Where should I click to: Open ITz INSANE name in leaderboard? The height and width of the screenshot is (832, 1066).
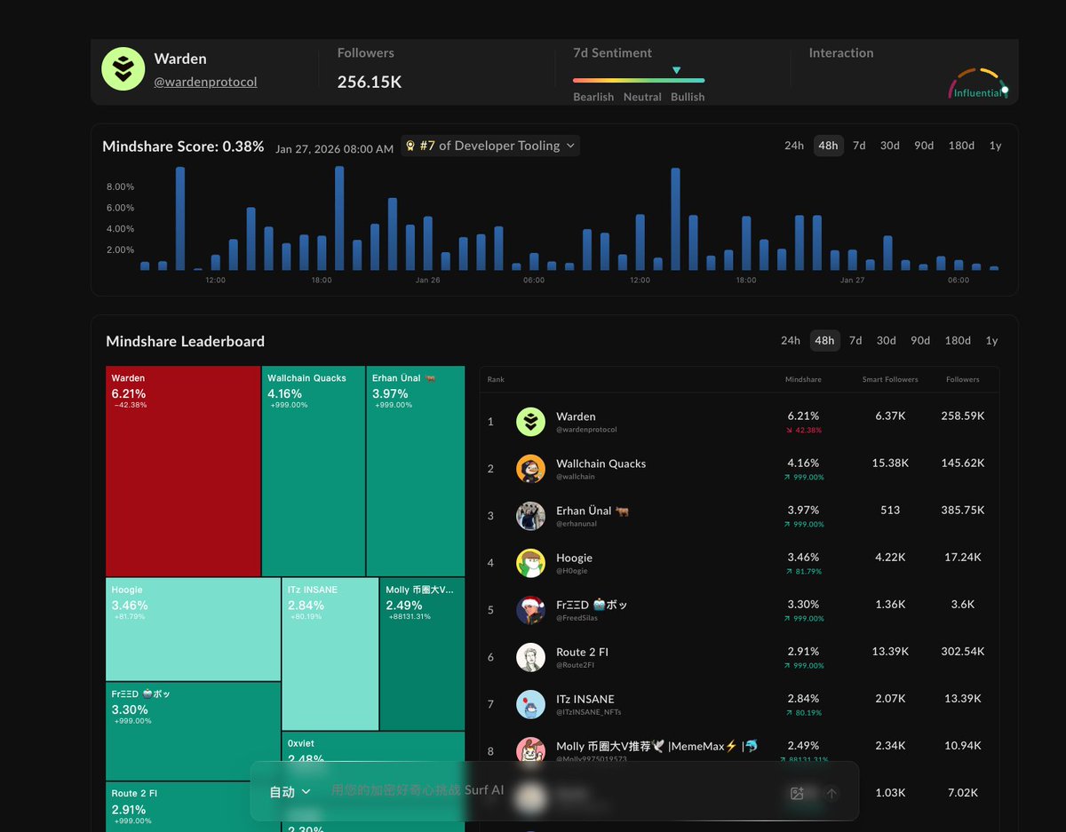585,699
